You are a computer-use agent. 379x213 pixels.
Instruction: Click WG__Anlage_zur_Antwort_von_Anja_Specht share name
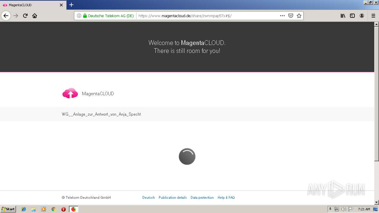101,114
